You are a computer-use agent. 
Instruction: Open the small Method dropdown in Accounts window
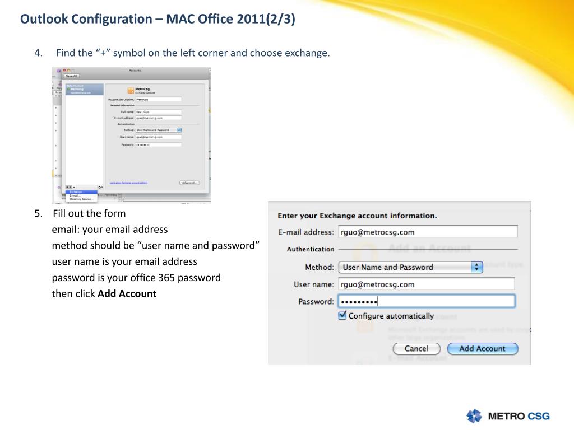pos(159,130)
